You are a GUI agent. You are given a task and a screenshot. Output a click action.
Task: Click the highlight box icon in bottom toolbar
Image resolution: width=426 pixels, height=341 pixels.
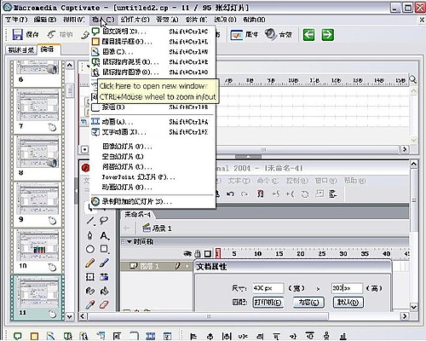tap(34, 337)
